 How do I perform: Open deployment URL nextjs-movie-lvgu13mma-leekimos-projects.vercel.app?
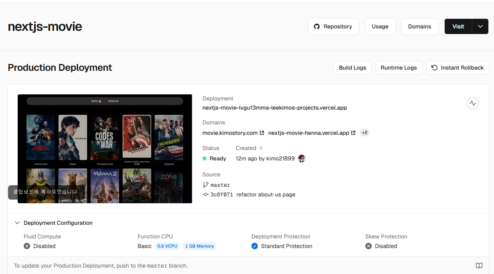pyautogui.click(x=275, y=108)
